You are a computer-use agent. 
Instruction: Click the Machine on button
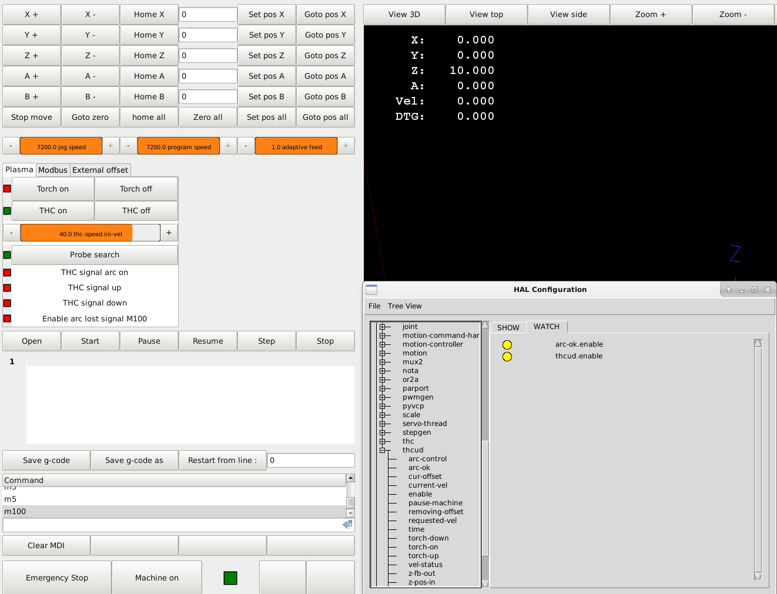pyautogui.click(x=157, y=578)
